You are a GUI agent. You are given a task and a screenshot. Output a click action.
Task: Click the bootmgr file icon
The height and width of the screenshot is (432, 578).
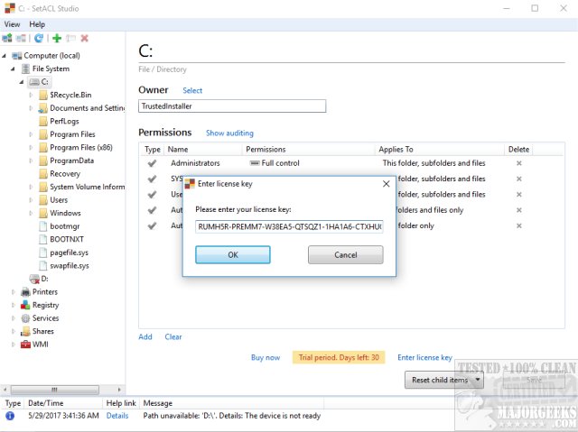pos(43,226)
